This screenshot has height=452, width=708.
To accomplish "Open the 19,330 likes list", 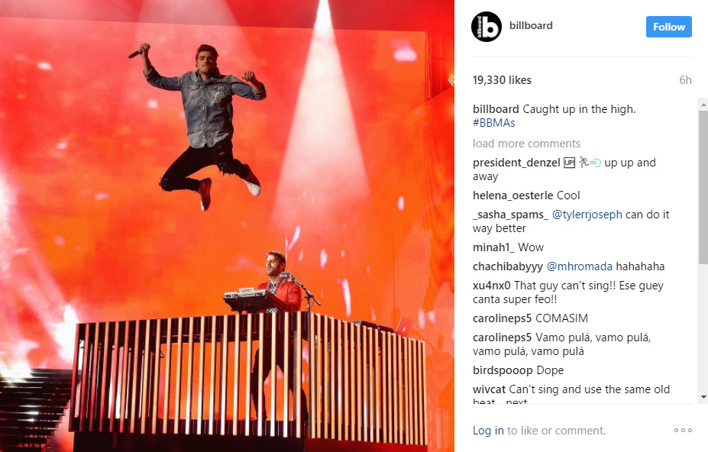I will click(502, 80).
